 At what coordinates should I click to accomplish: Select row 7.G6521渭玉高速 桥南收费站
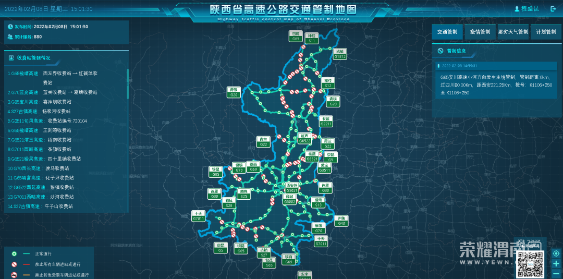pos(40,140)
